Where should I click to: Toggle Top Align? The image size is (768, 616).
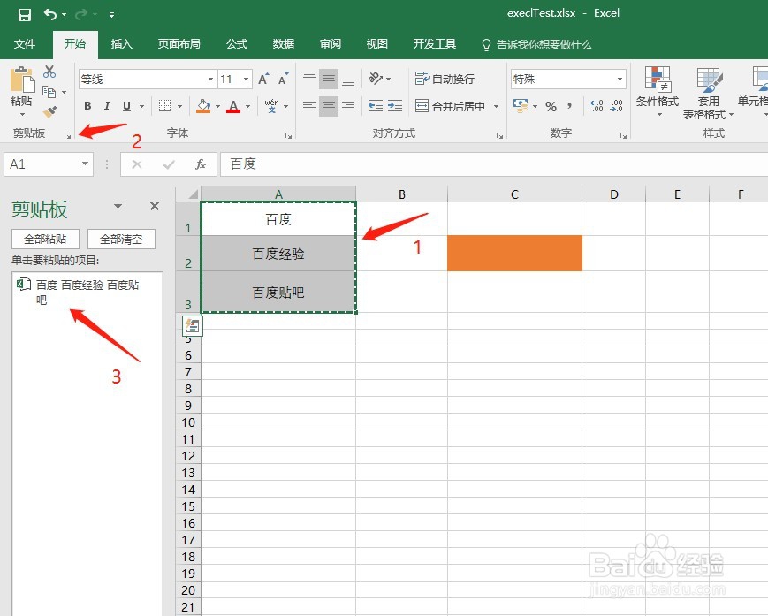click(x=309, y=78)
